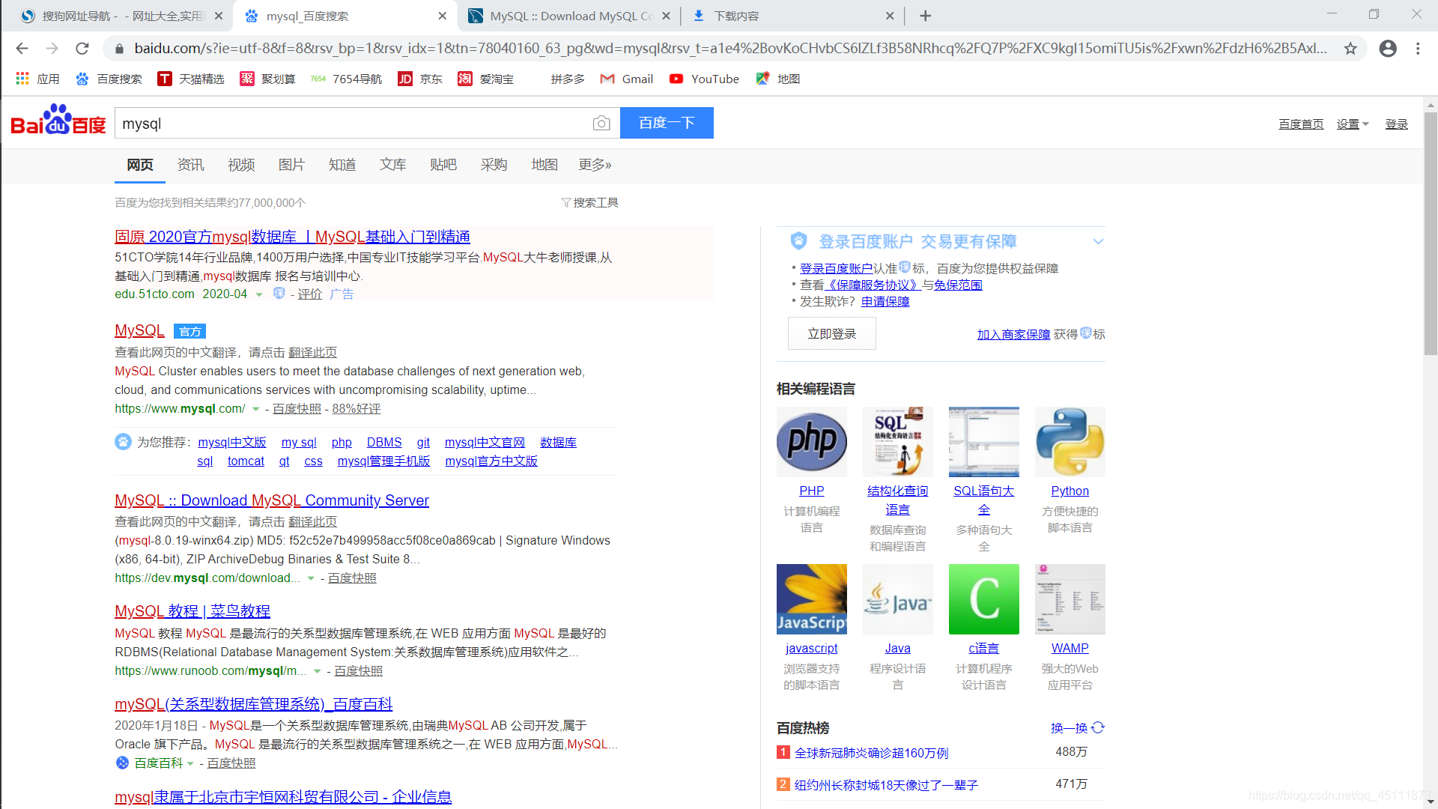Open the WAMP link under thumbnails

[x=1070, y=649]
